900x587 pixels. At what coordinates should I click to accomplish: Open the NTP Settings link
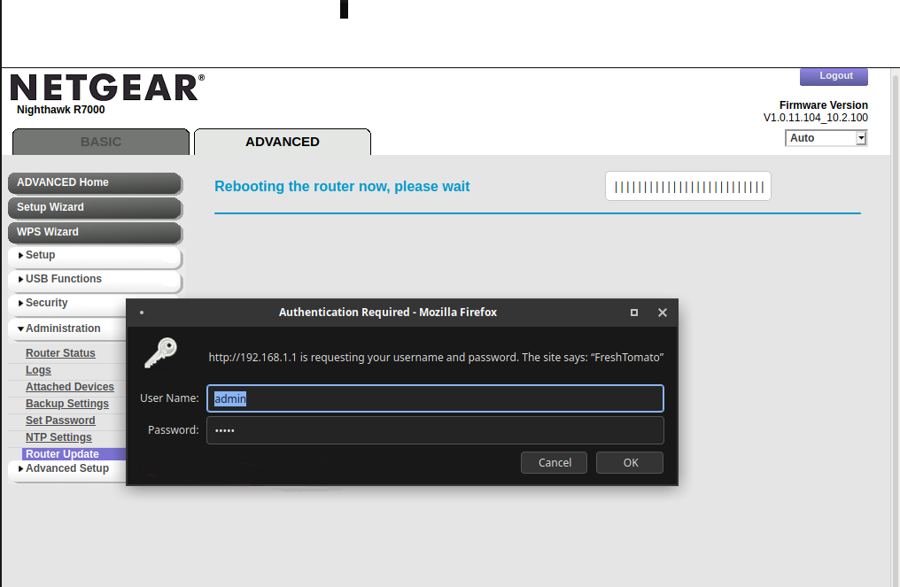tap(58, 437)
